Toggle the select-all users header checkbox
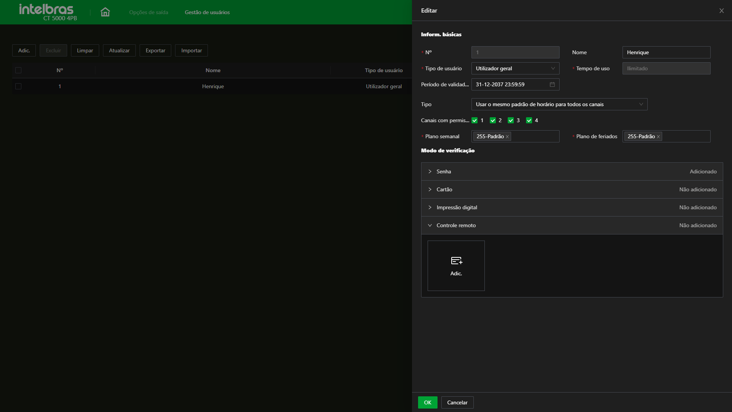This screenshot has height=412, width=732. (x=18, y=71)
